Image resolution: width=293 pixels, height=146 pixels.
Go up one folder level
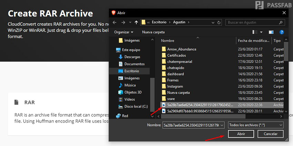pos(136,22)
